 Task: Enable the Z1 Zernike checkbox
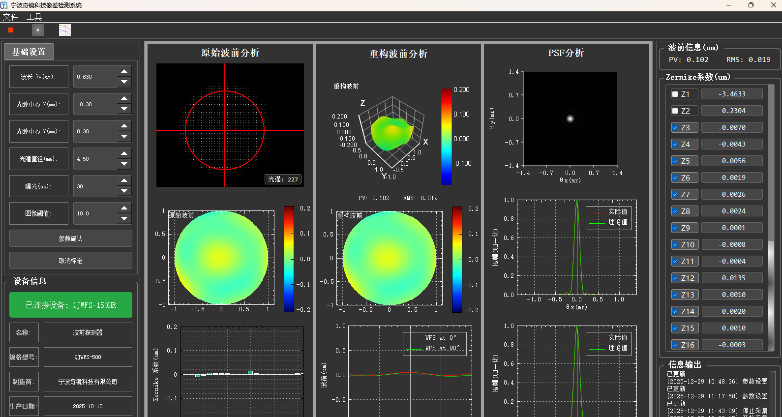click(x=675, y=94)
